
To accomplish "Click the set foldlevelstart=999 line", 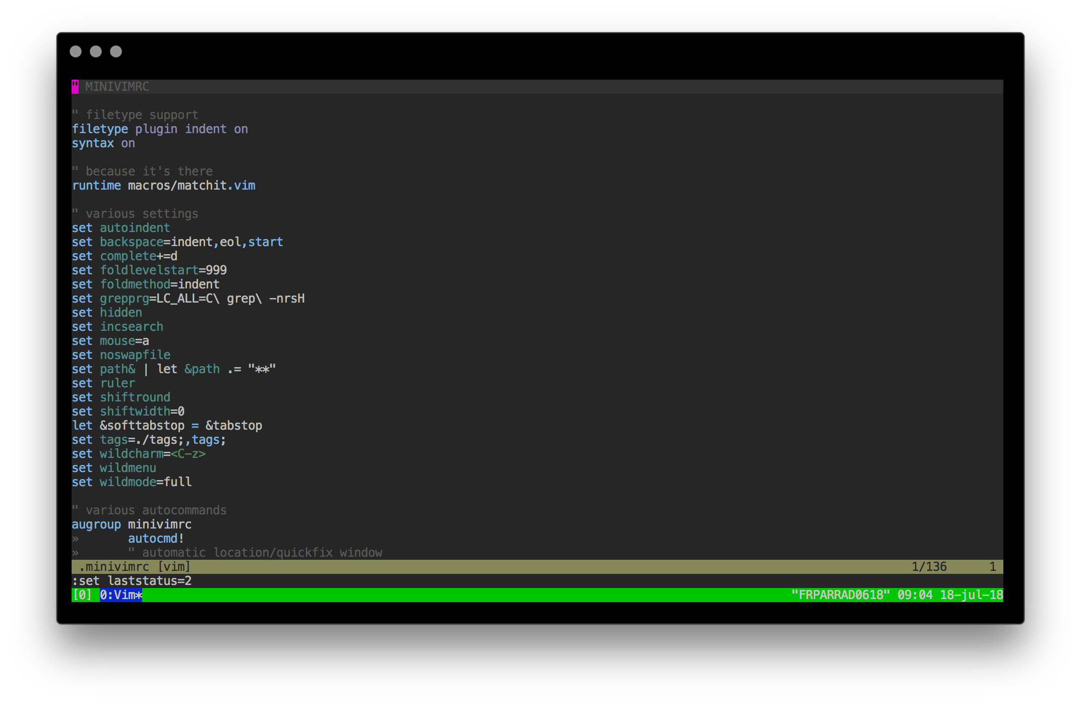I will pyautogui.click(x=149, y=270).
